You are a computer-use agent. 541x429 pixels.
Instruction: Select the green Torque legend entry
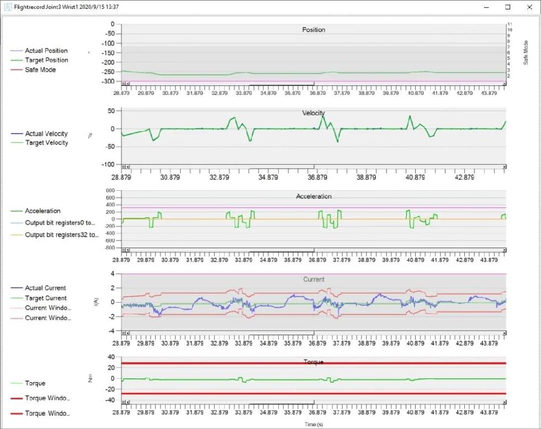[x=35, y=383]
